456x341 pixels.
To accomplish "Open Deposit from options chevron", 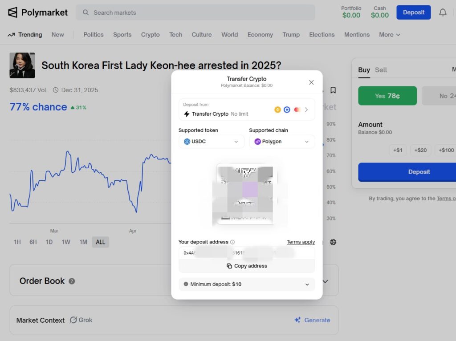I will [306, 110].
